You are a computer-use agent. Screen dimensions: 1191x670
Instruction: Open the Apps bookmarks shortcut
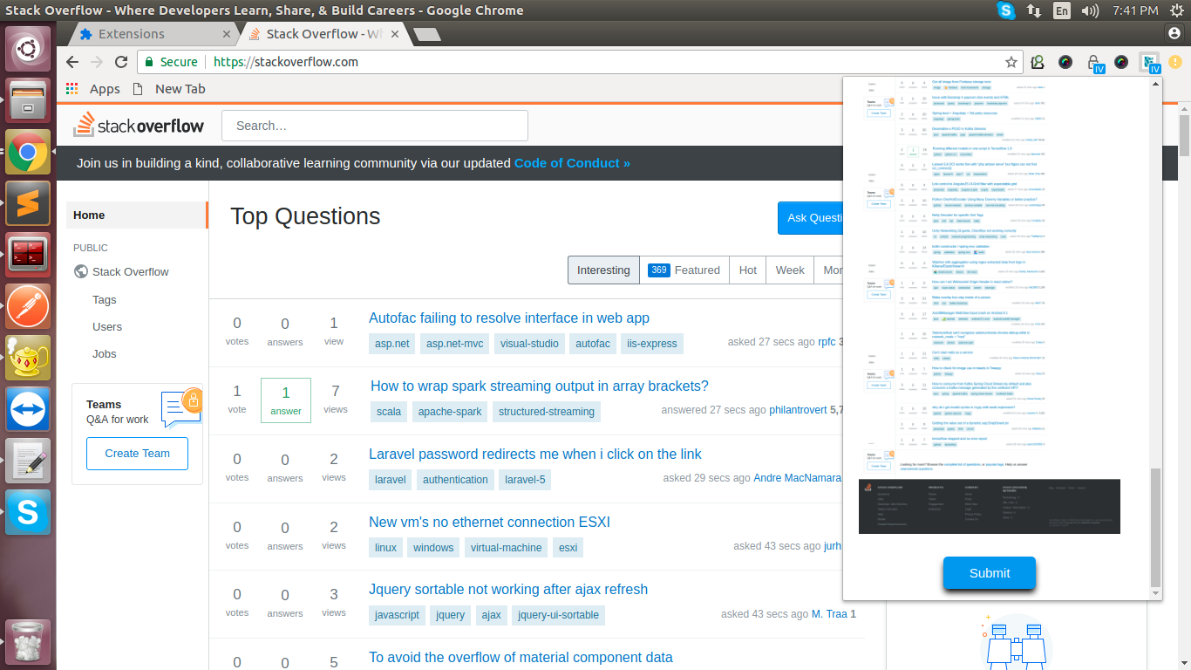[94, 88]
